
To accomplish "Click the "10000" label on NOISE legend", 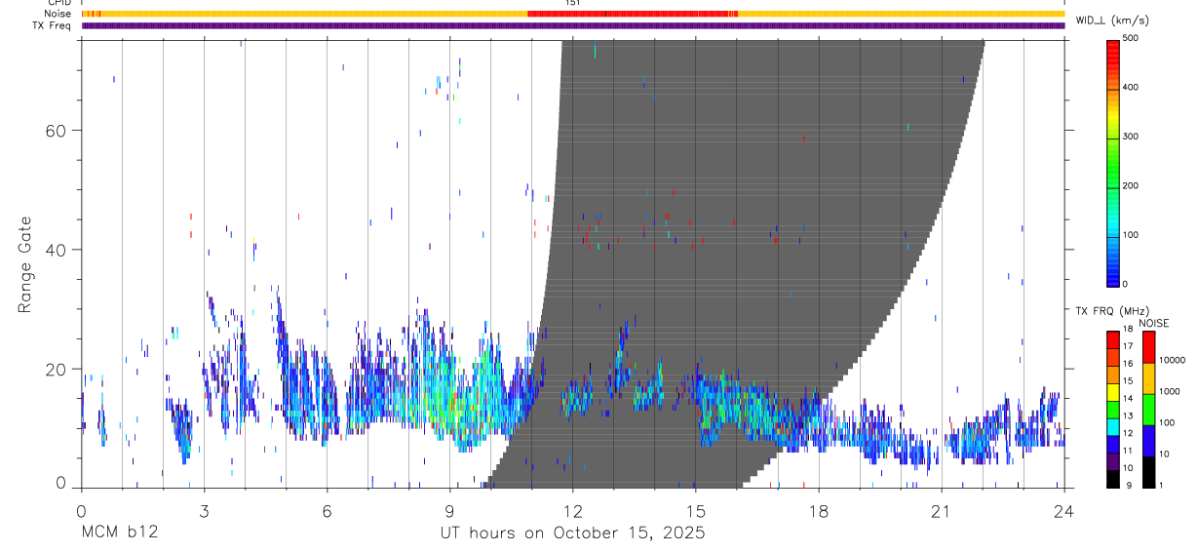I will tap(1172, 361).
